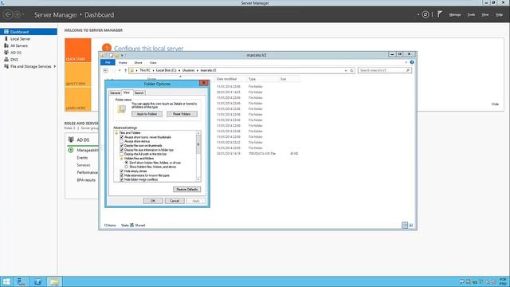Click the Windows Start button
The height and width of the screenshot is (287, 510).
pos(6,281)
